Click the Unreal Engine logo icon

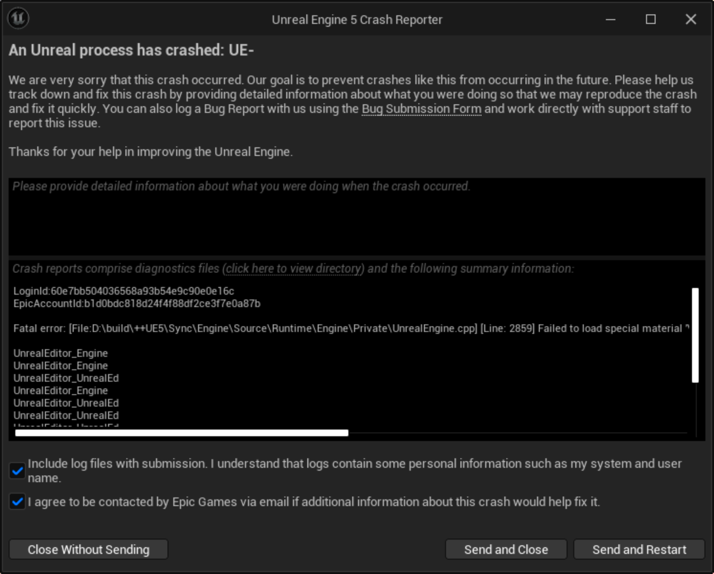(19, 18)
